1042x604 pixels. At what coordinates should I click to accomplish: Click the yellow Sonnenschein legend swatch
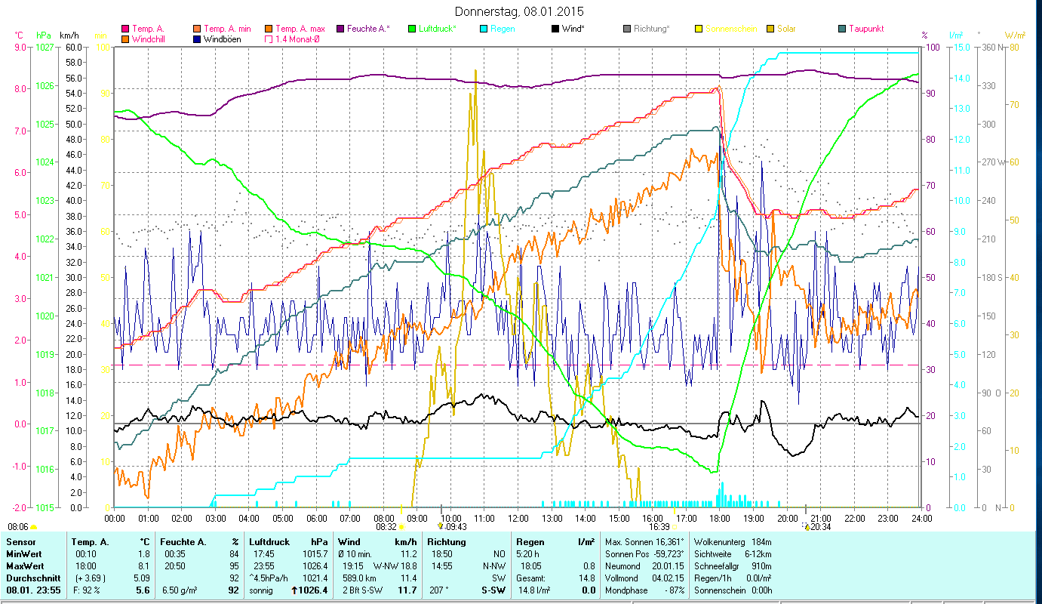(x=698, y=29)
